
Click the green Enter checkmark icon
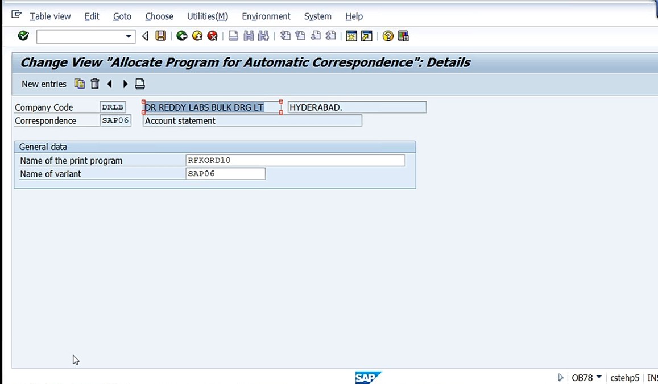(23, 36)
